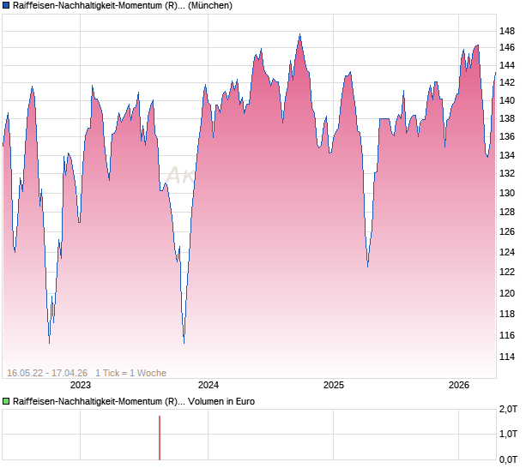Click the 148 price axis label

pyautogui.click(x=507, y=31)
